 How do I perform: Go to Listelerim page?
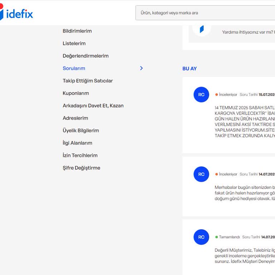pyautogui.click(x=74, y=43)
